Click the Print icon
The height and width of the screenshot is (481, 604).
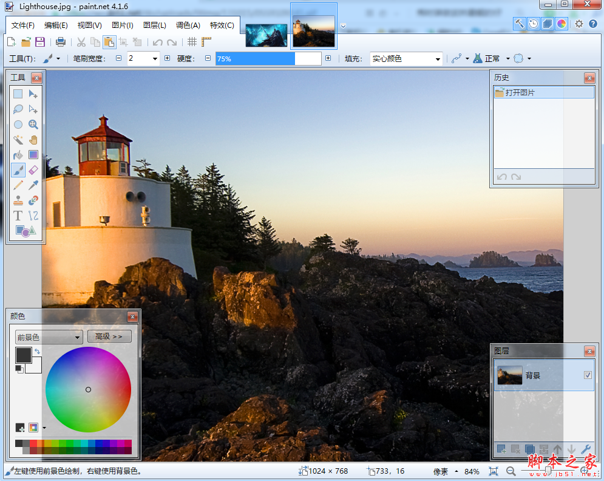[x=61, y=42]
